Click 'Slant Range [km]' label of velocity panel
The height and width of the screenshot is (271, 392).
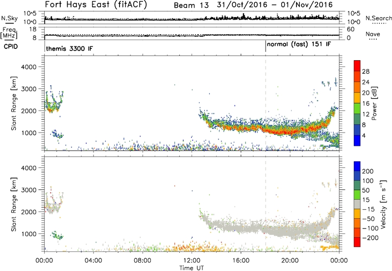[x=14, y=204]
